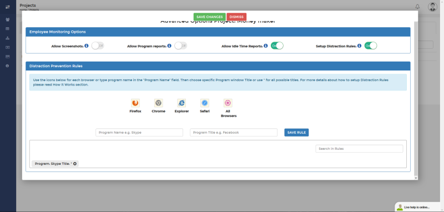Open the user profile avatar menu
This screenshot has width=444, height=212.
(x=433, y=7)
